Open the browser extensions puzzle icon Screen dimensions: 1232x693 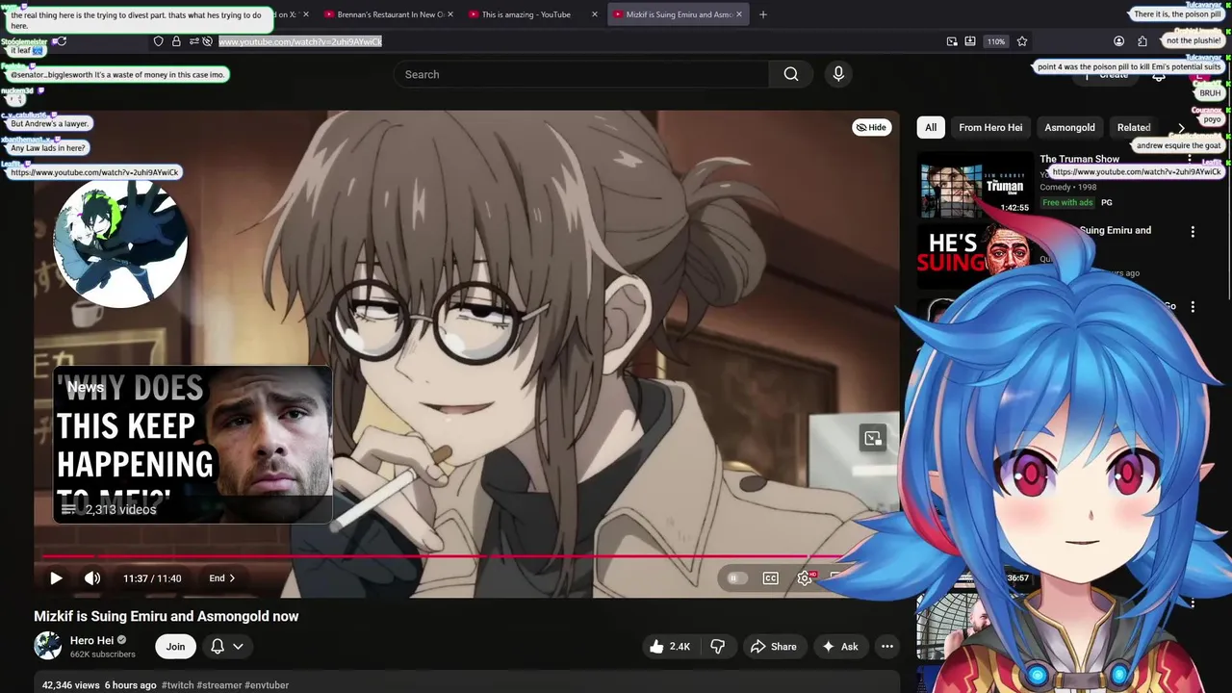tap(1142, 41)
